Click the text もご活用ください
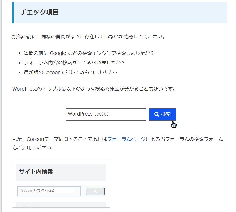 33,148
